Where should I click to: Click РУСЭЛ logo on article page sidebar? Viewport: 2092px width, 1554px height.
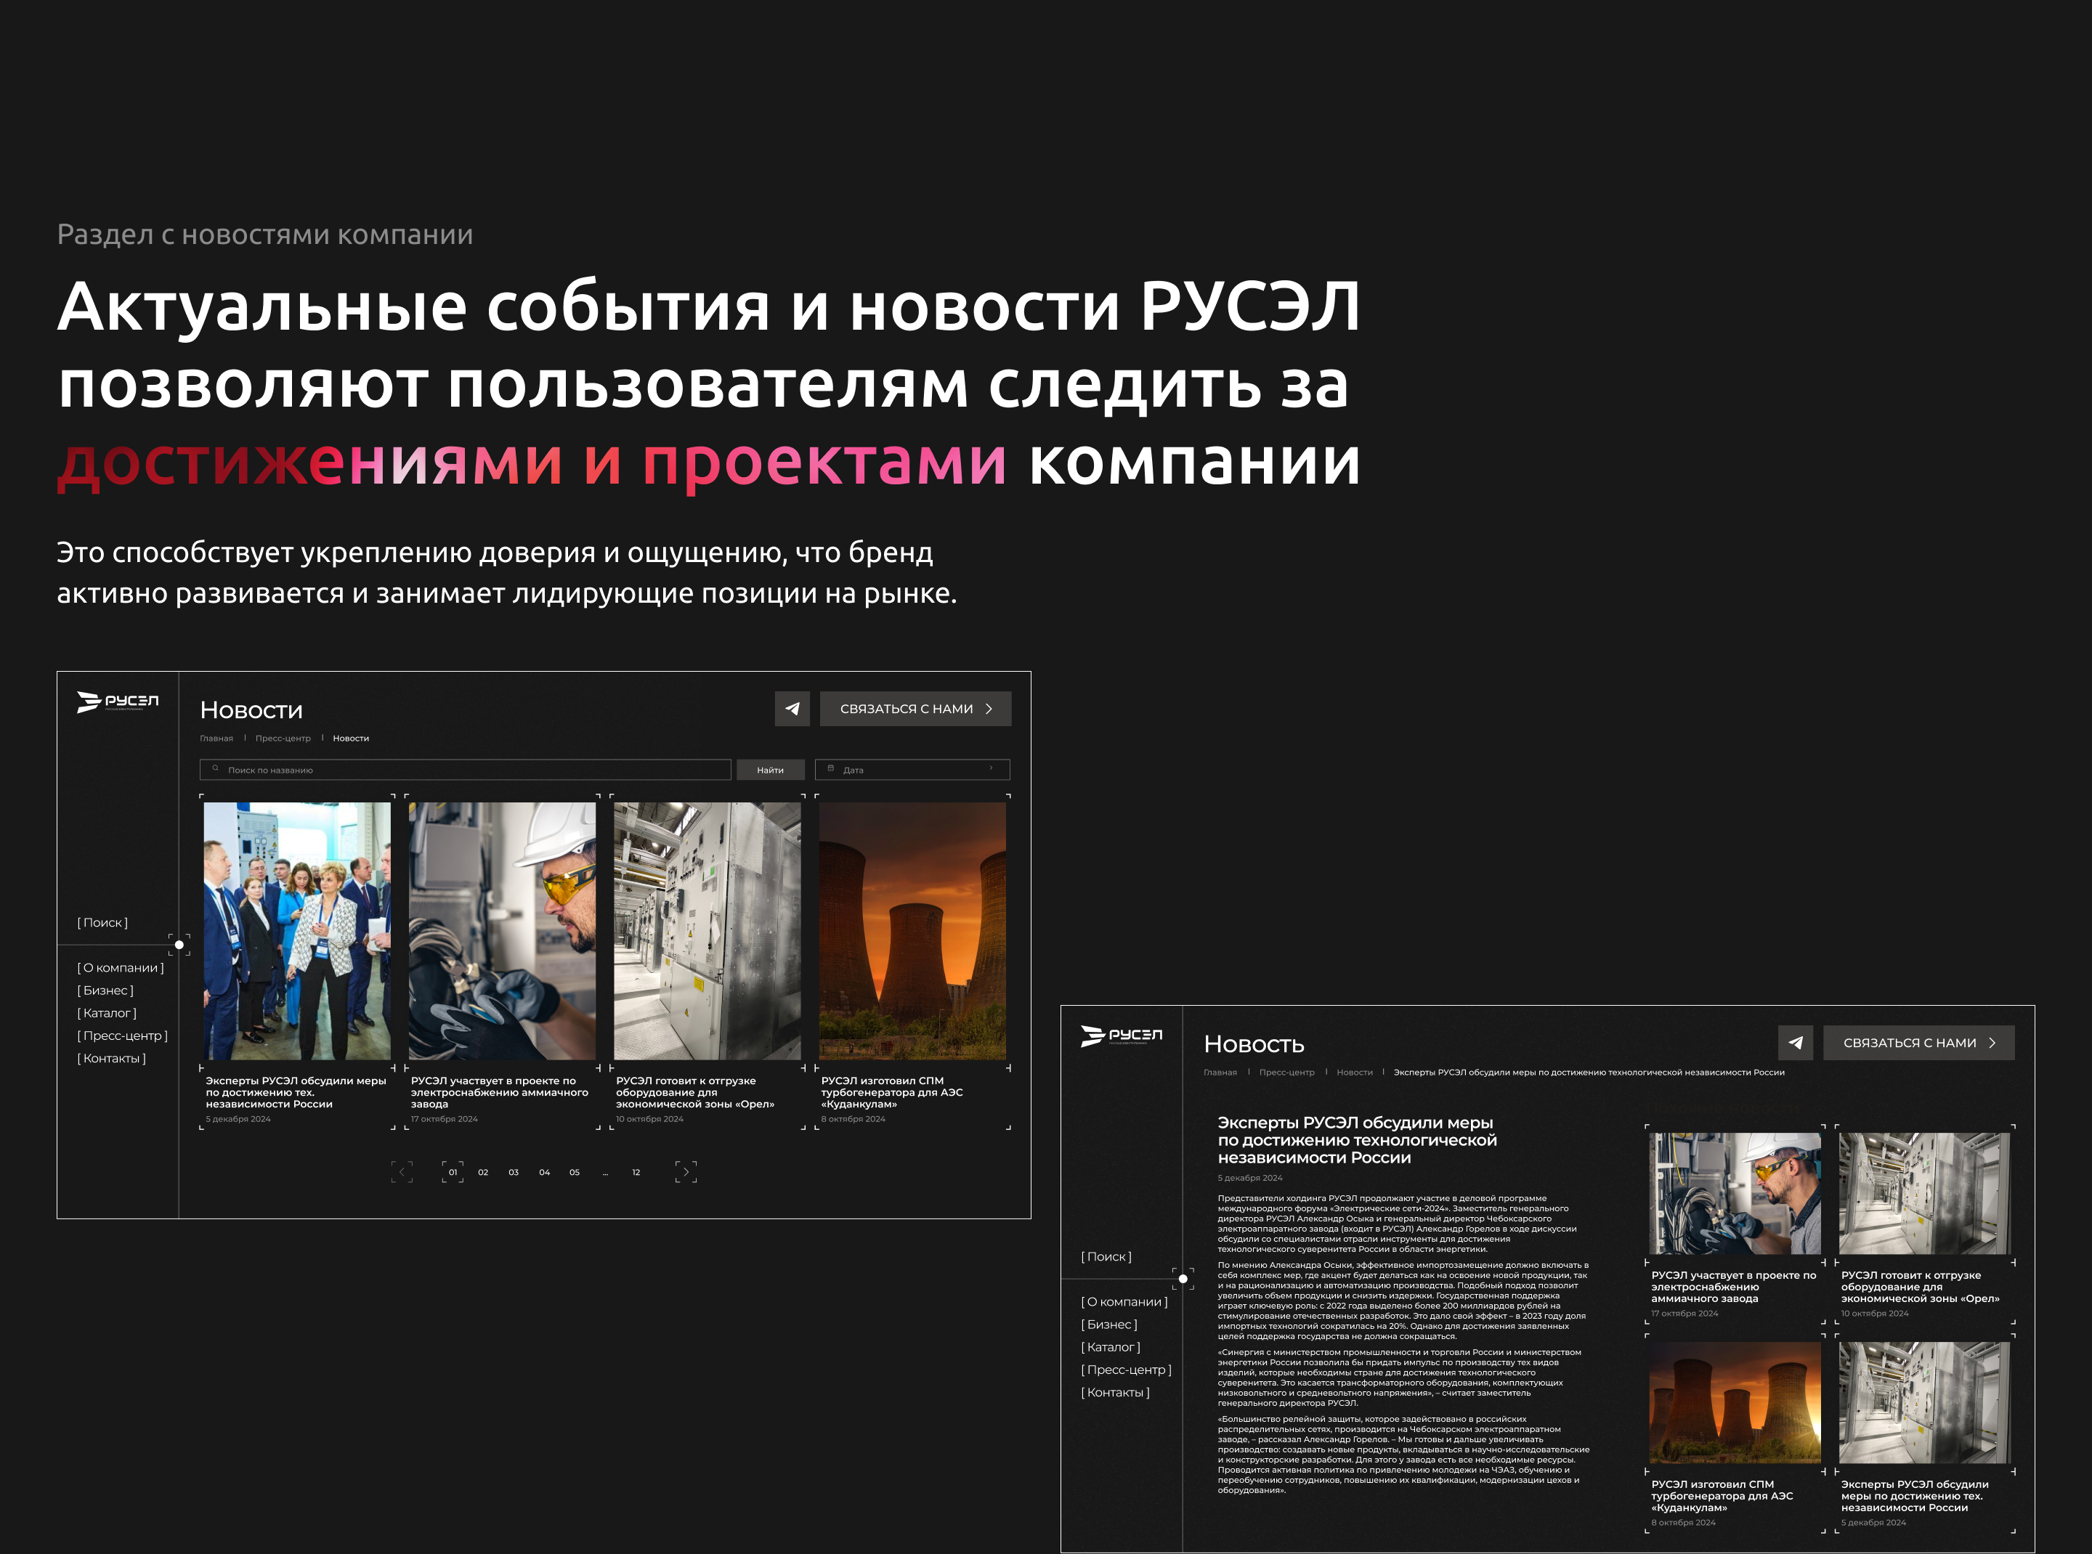[1121, 1036]
